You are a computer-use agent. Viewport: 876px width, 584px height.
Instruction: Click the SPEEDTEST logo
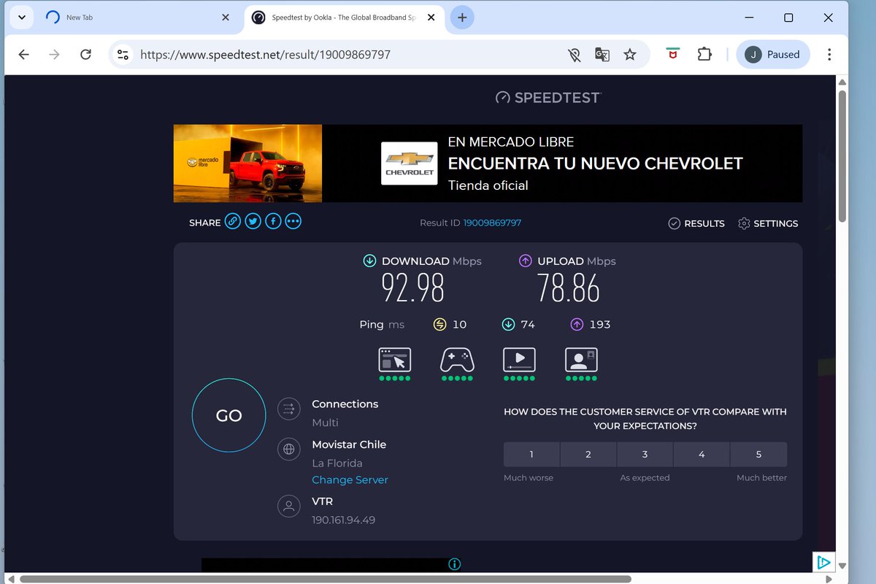click(547, 97)
